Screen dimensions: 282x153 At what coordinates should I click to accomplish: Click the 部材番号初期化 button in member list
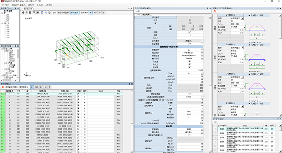[12, 87]
